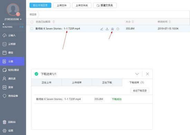Click the blue expand-storage link

tap(21, 27)
